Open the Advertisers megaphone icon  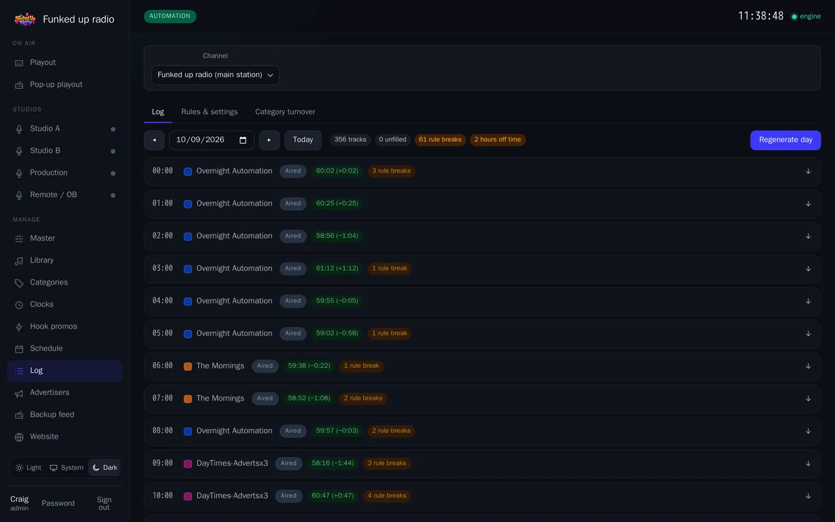pos(19,393)
